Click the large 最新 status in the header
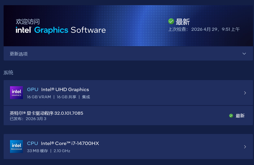This screenshot has width=254, height=165. pos(183,22)
